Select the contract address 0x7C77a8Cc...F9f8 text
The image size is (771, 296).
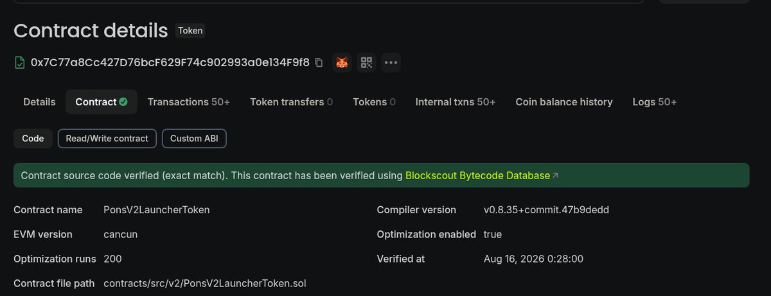point(170,63)
